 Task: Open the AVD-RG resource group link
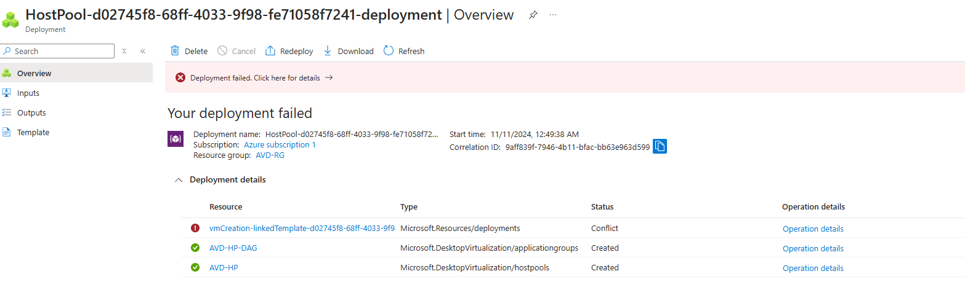point(270,155)
